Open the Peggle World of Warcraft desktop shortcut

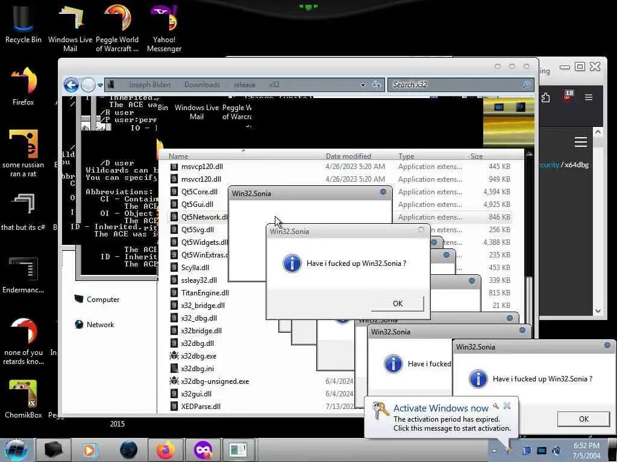coord(117,28)
